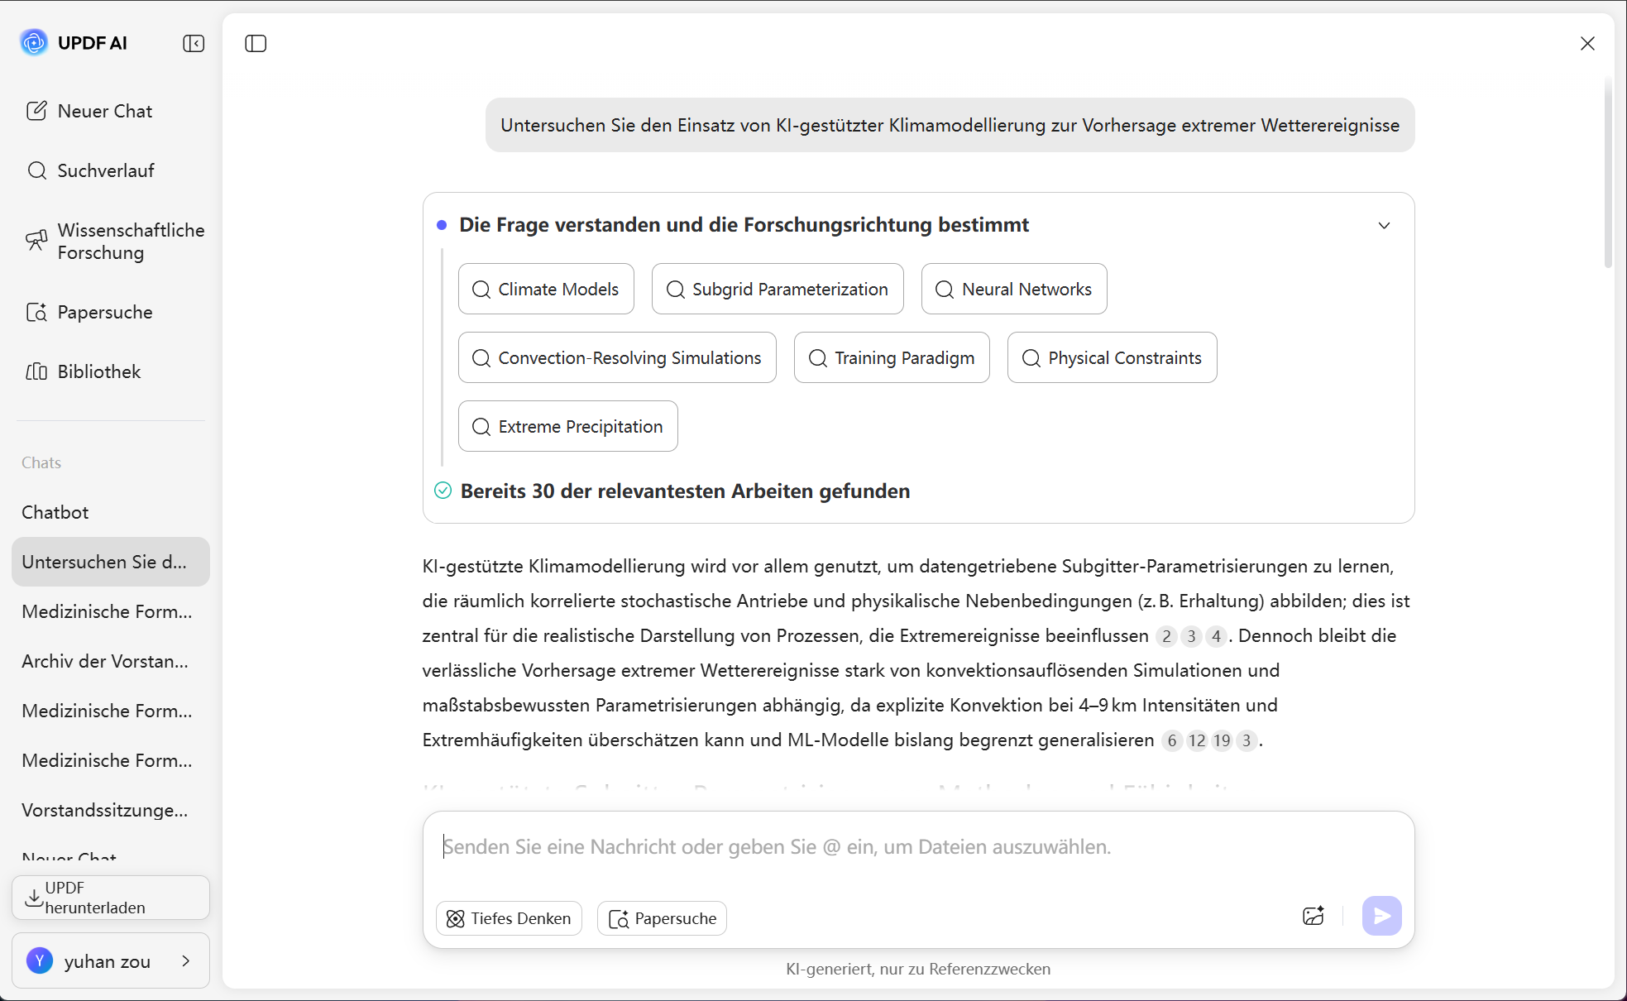Send the message with the arrow button
Viewport: 1627px width, 1001px height.
(1381, 916)
